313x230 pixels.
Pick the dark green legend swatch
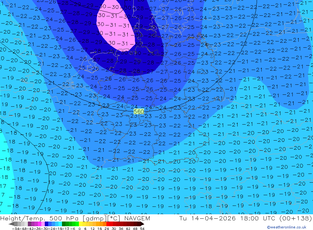[x=64, y=224]
